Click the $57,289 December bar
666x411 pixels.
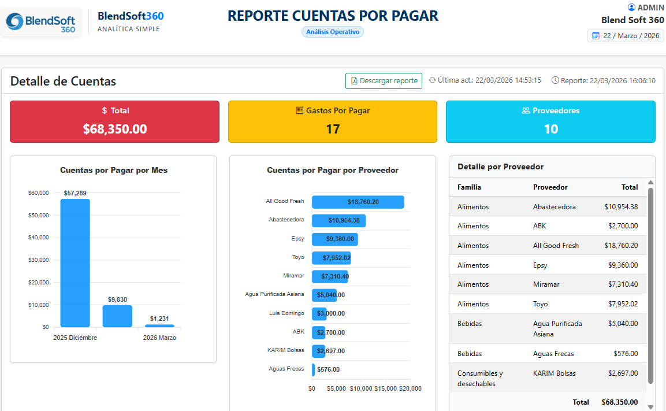click(x=75, y=262)
